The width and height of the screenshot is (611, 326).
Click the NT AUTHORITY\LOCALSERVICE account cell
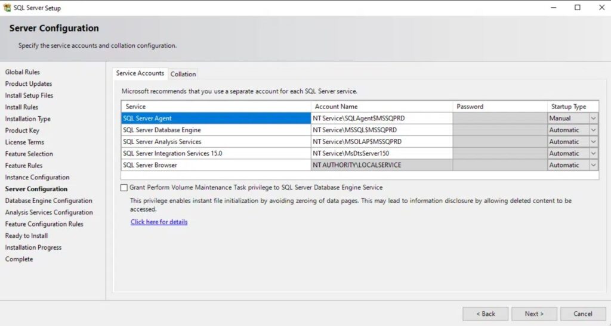382,165
